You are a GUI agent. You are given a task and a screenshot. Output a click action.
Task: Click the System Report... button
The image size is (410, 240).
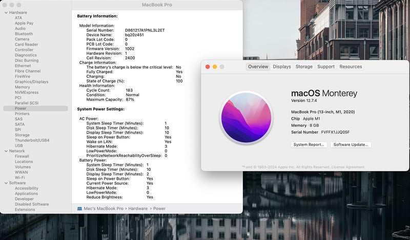(x=309, y=145)
